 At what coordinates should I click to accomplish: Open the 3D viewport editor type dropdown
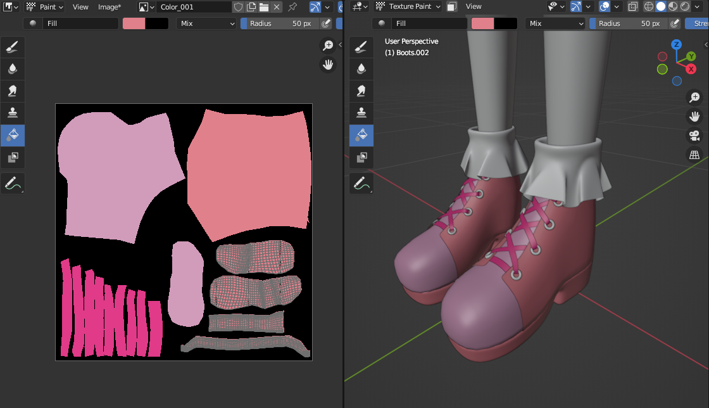[360, 6]
